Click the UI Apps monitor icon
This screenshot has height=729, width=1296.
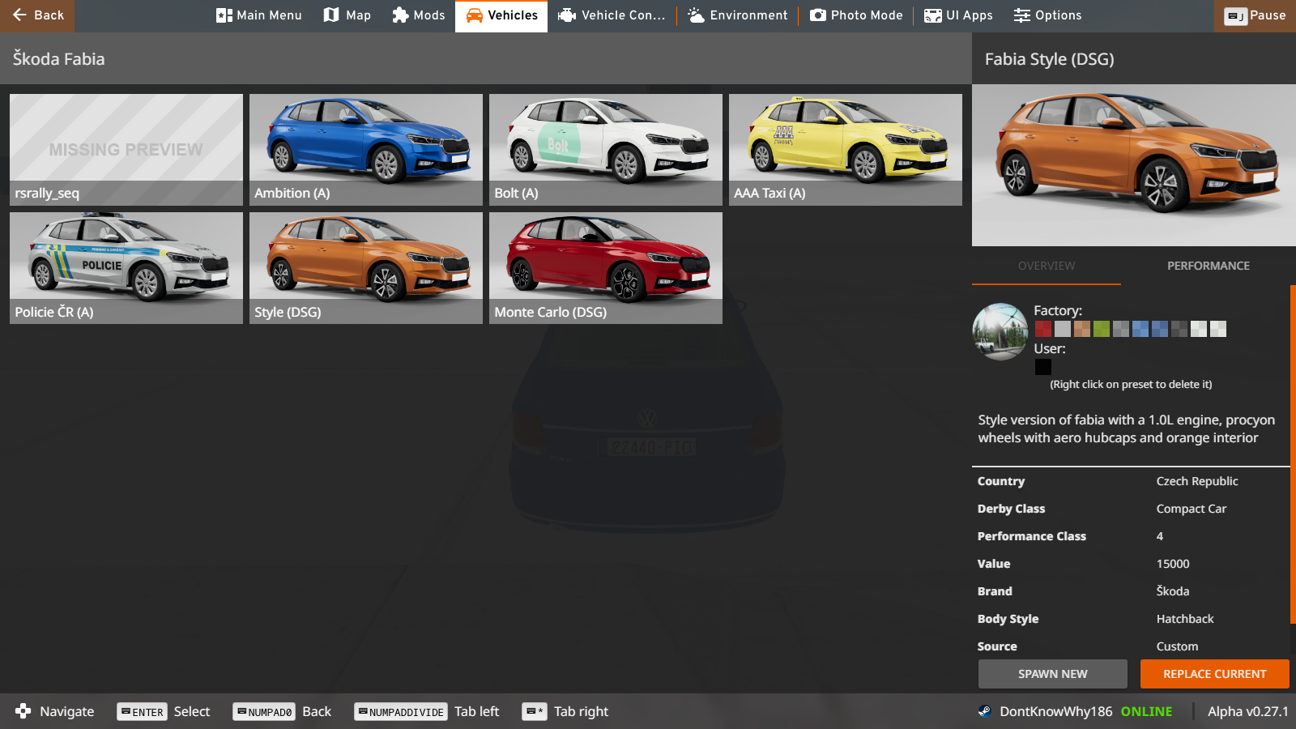point(933,15)
